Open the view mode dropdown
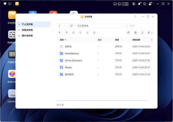The image size is (173, 122). point(150,33)
